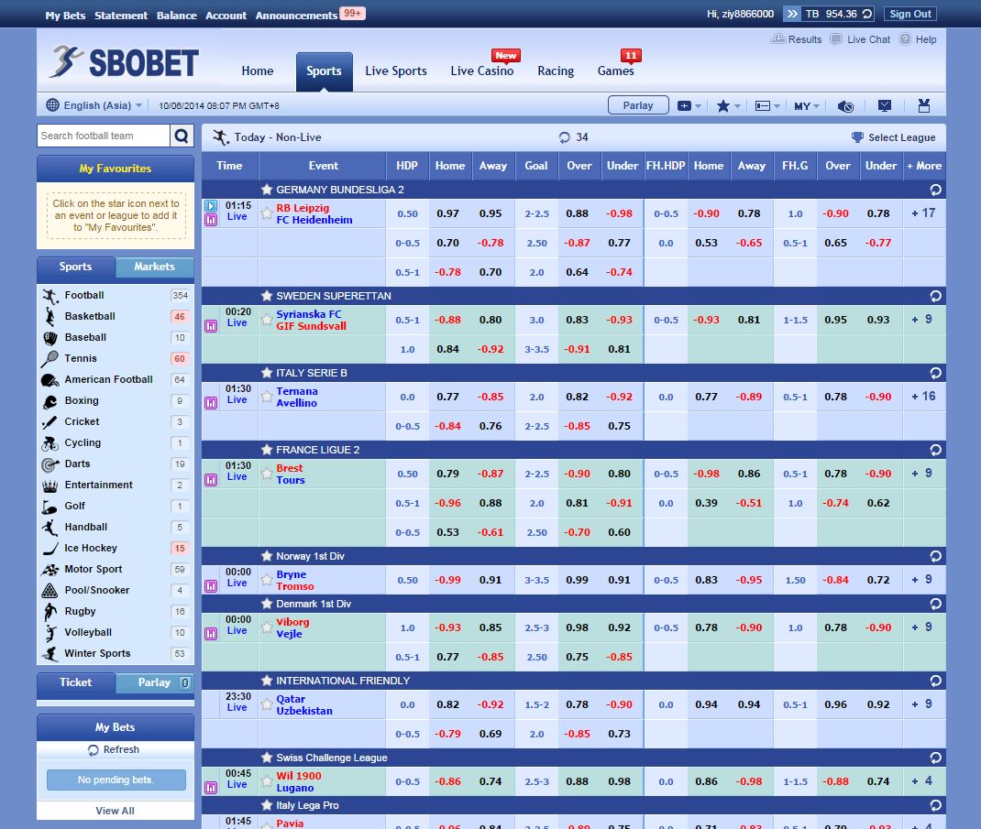Open the Statement page link

point(120,15)
